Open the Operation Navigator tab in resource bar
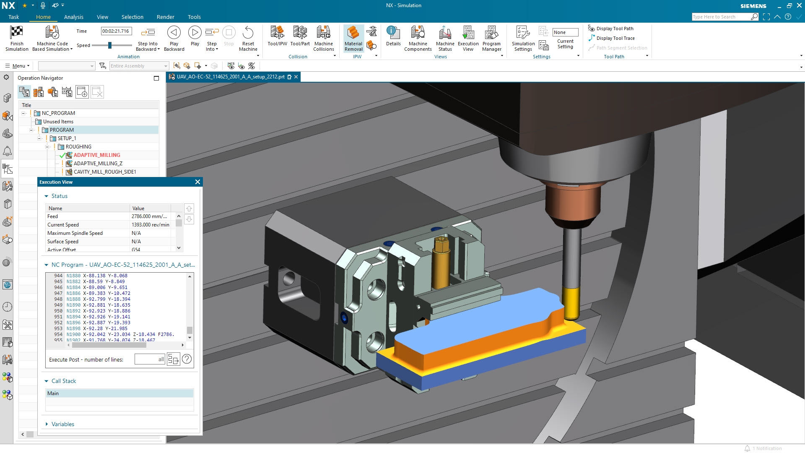 click(x=7, y=169)
